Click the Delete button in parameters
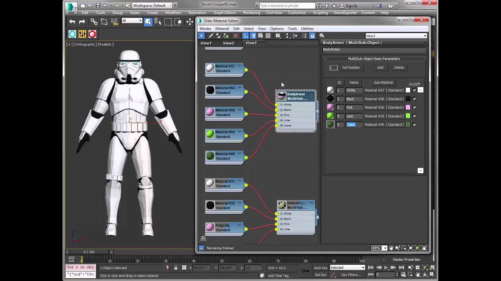 pos(399,68)
